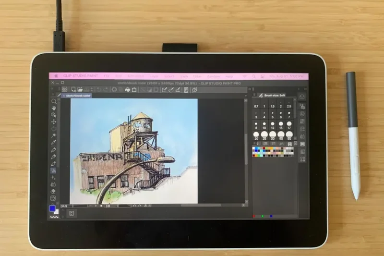Click the Redo arrow icon

click(106, 90)
